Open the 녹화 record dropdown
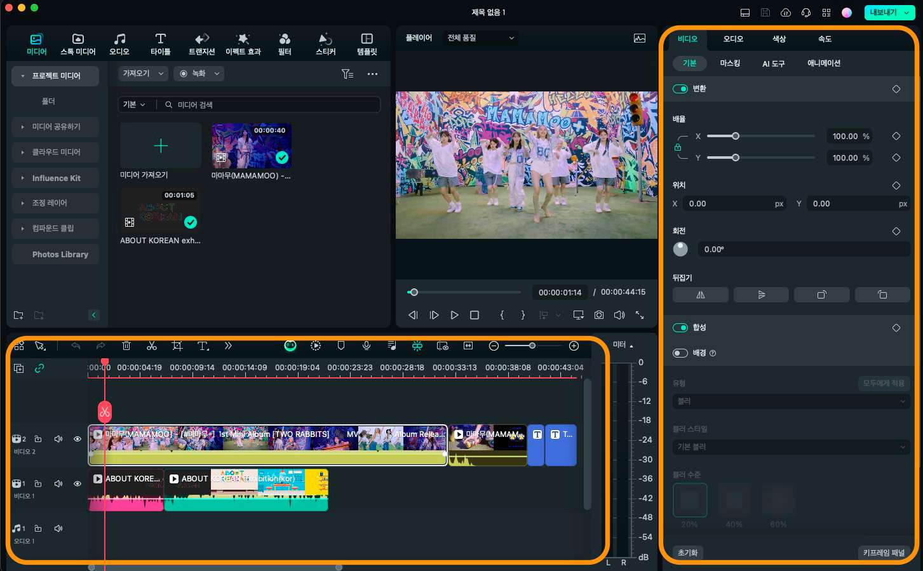The width and height of the screenshot is (923, 571). (199, 74)
